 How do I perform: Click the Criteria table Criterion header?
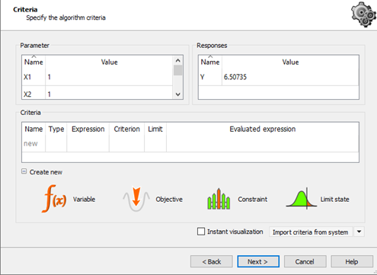tap(127, 129)
